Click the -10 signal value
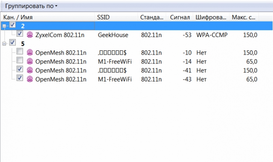This screenshot has height=162, width=273. (x=187, y=53)
